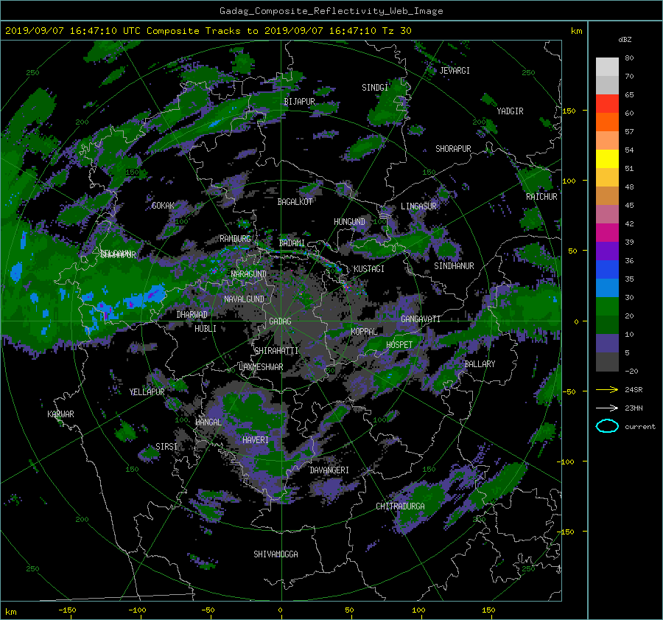Viewport: 663px width, 620px height.
Task: Click the bright green 20 dBZ color swatch
Action: (x=607, y=307)
